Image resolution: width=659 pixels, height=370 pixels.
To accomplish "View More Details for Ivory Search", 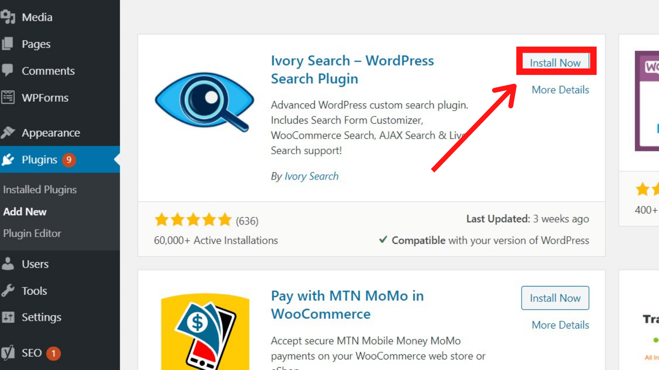I will [x=560, y=89].
